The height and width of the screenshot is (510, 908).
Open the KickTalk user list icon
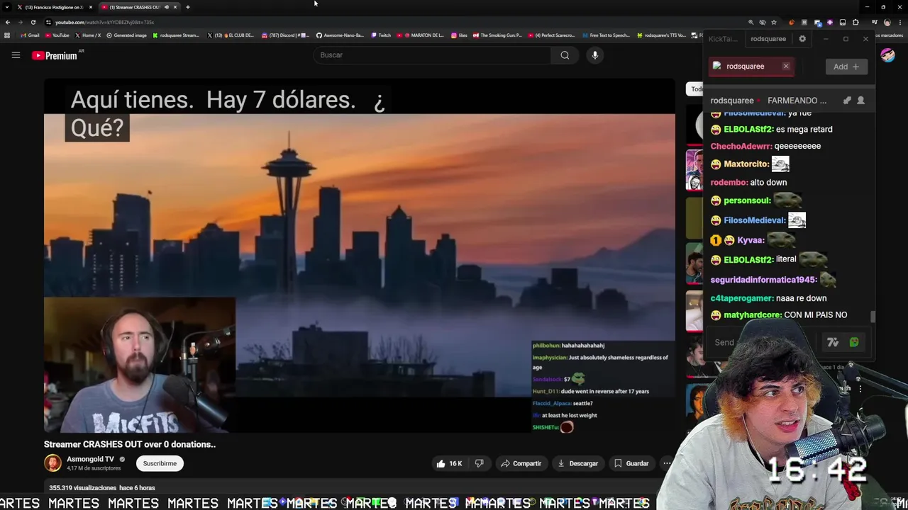tap(860, 101)
